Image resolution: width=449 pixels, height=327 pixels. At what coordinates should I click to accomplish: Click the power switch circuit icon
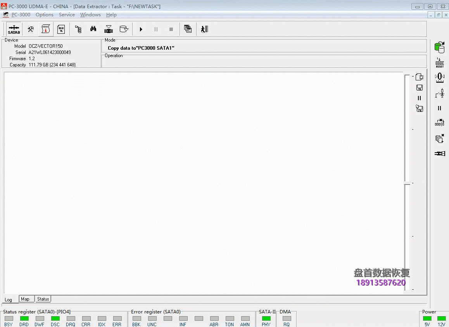coord(440,93)
